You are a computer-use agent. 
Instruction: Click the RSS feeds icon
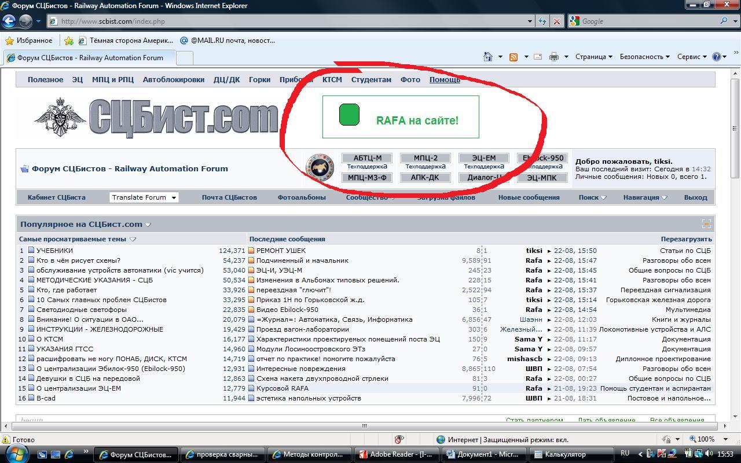[x=513, y=57]
